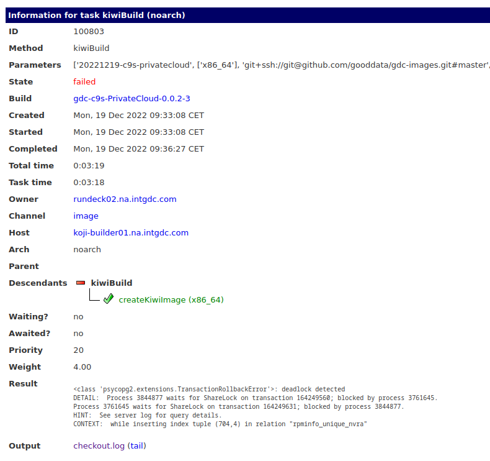Click Waiting? value no
The image size is (490, 461).
(x=78, y=317)
